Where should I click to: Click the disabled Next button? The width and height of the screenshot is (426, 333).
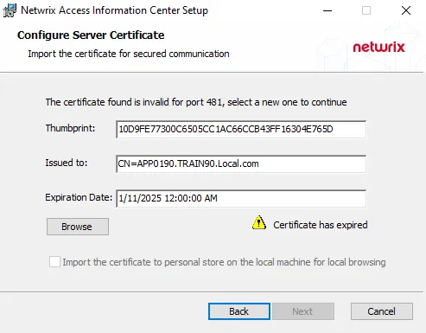coord(303,311)
